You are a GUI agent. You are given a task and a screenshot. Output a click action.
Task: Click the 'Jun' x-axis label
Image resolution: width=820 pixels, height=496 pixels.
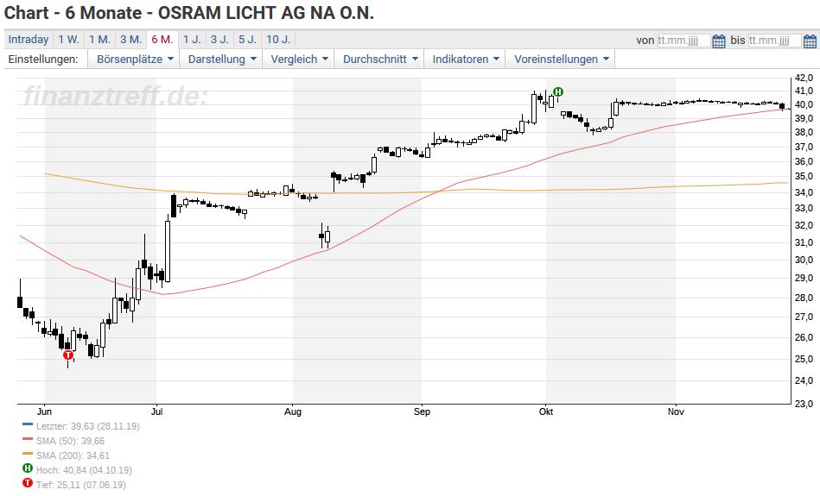44,411
